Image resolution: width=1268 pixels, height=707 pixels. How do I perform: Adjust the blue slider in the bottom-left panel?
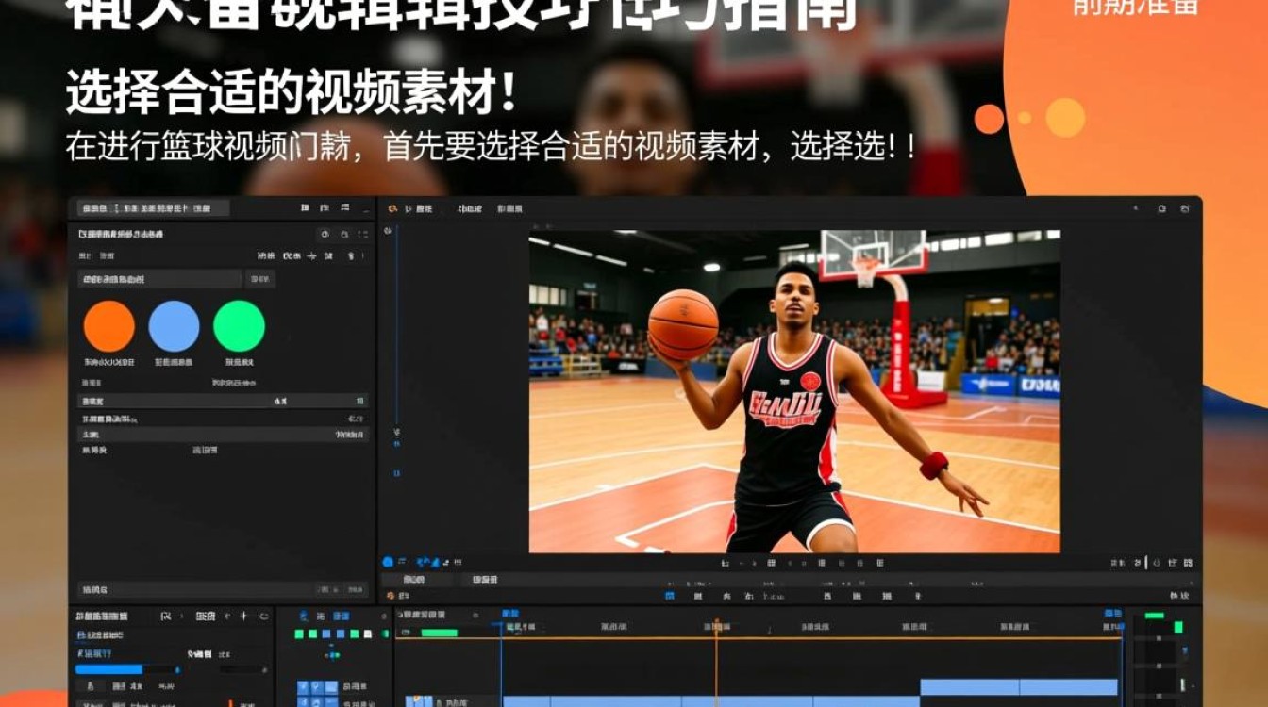128,669
